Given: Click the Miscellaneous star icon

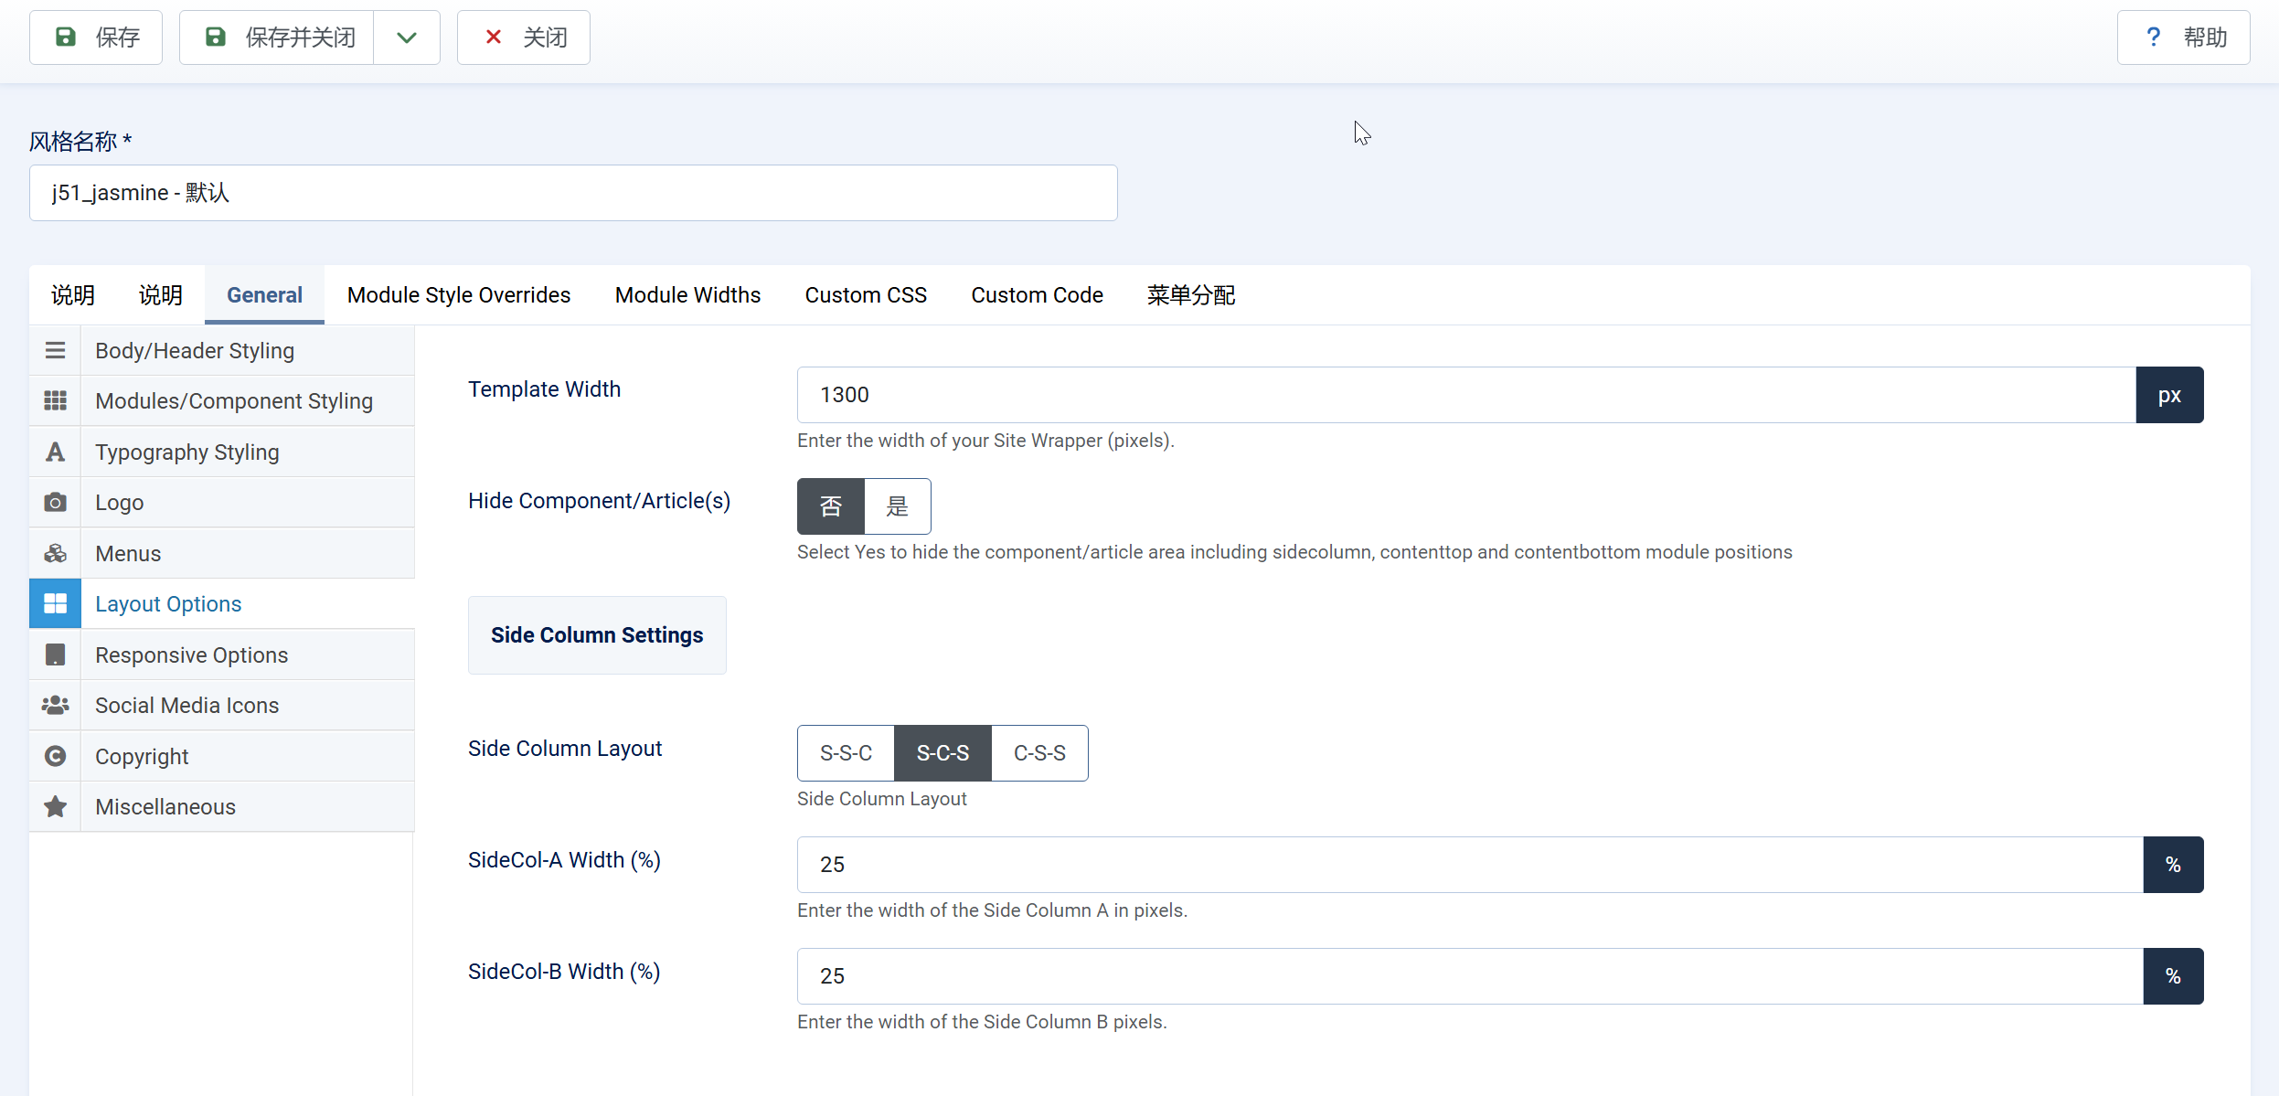Looking at the screenshot, I should [x=55, y=806].
